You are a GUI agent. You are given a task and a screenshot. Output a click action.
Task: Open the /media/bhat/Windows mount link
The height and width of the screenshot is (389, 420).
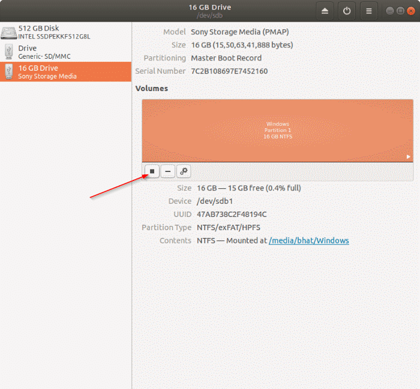(x=309, y=240)
